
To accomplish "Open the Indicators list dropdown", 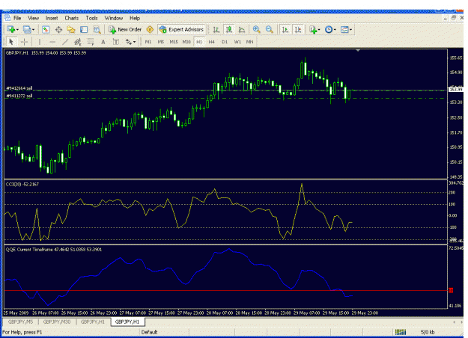I will 315,29.
